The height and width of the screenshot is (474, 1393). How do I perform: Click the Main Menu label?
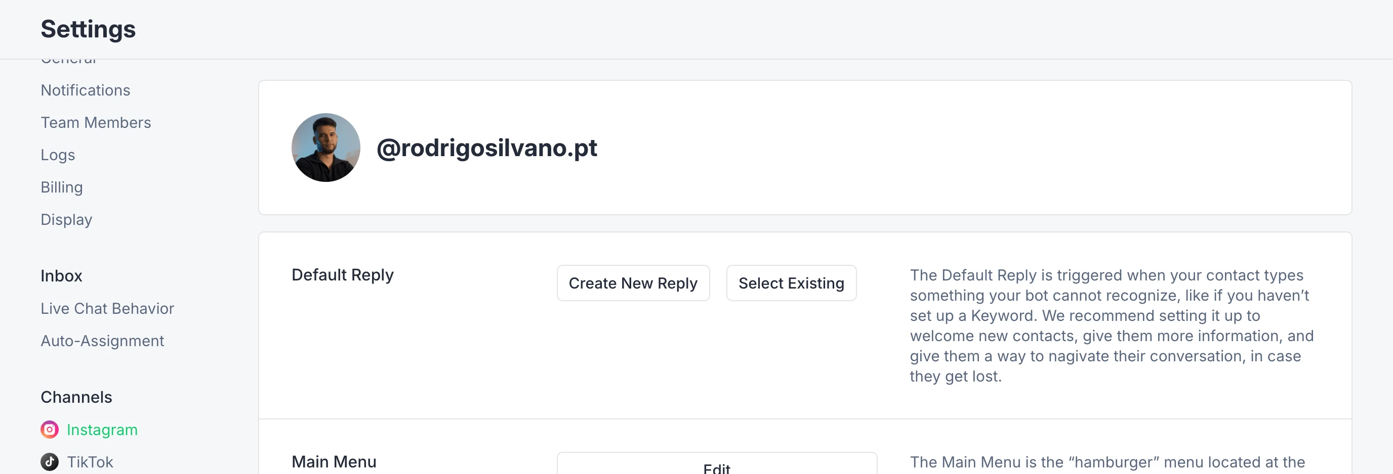point(334,461)
